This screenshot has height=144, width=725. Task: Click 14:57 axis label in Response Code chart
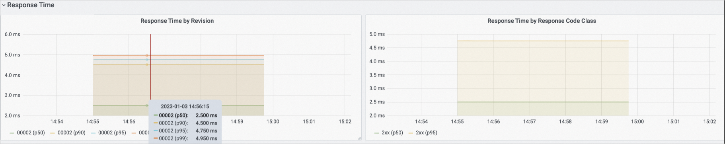click(529, 121)
